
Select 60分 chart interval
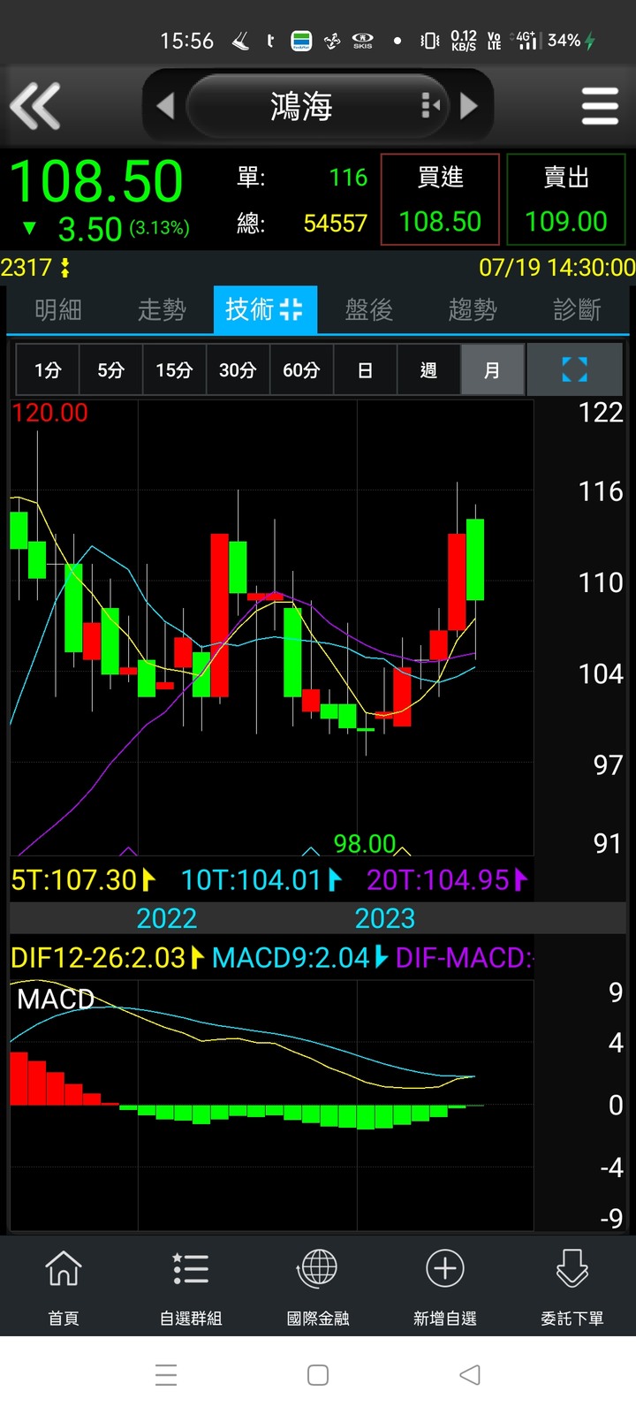click(x=301, y=369)
